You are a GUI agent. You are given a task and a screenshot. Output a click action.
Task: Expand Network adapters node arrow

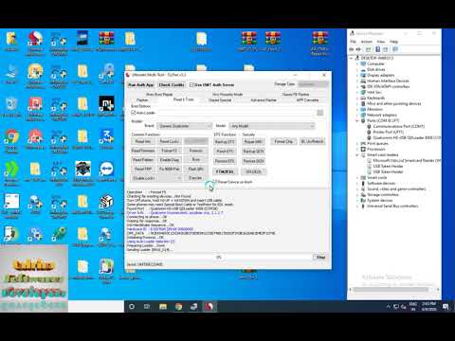[x=357, y=115]
